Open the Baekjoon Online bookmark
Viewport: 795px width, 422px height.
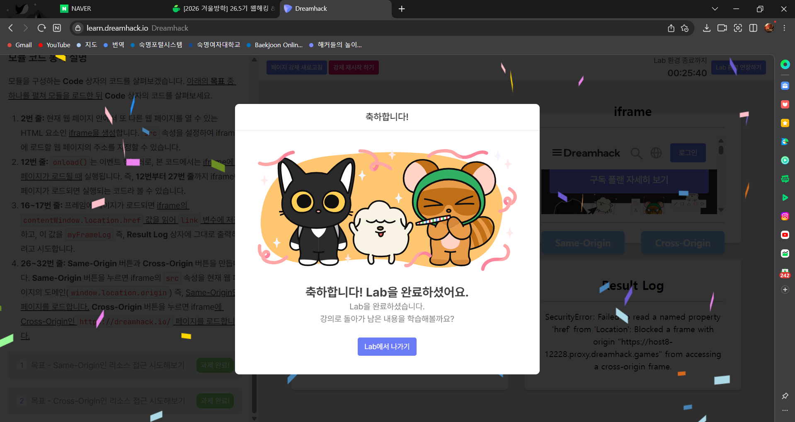click(278, 45)
